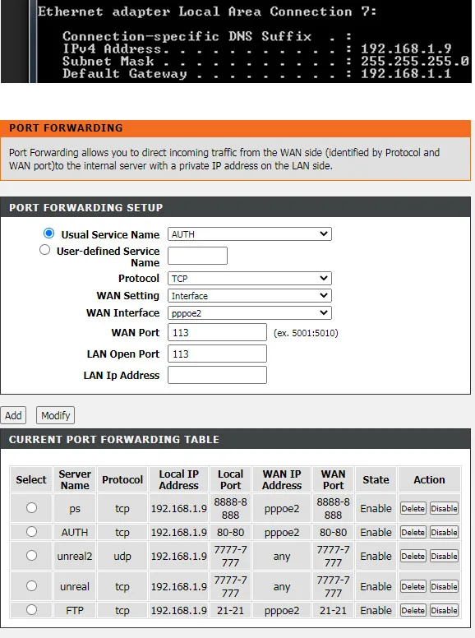This screenshot has width=475, height=638.
Task: Focus the LAN Ip Address field
Action: point(217,375)
